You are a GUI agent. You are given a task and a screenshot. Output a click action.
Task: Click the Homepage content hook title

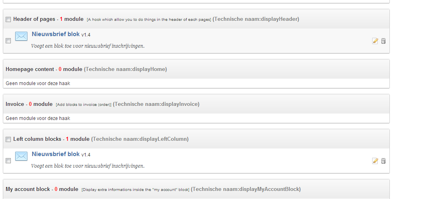pos(30,69)
